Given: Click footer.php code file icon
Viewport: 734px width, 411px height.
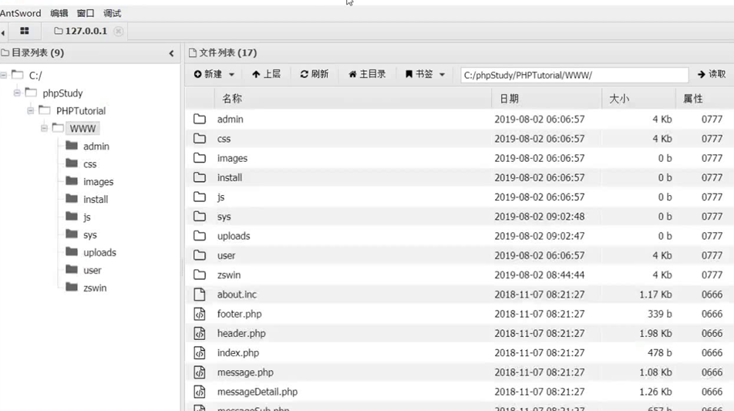Looking at the screenshot, I should pos(200,314).
